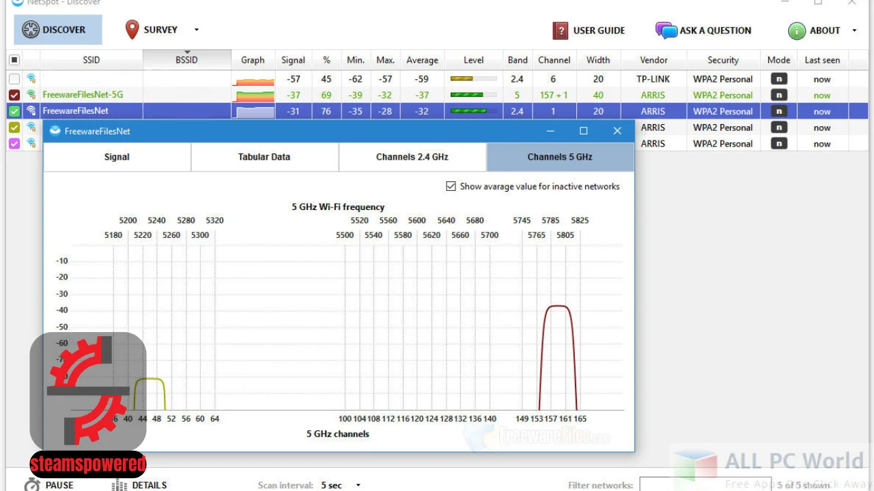Sort by Security column header
This screenshot has width=874, height=491.
[x=723, y=60]
